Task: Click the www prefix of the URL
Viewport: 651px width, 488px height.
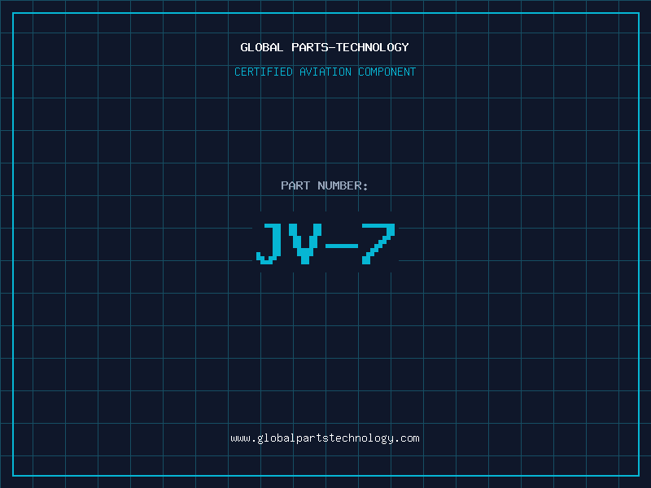Action: pos(240,439)
